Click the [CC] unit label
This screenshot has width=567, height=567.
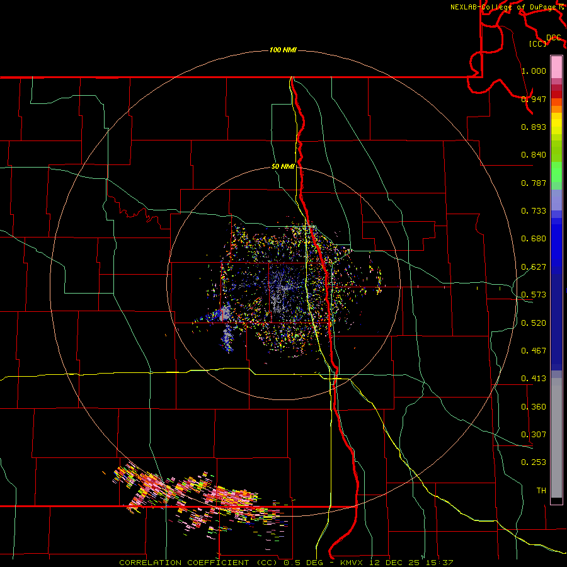tap(537, 43)
